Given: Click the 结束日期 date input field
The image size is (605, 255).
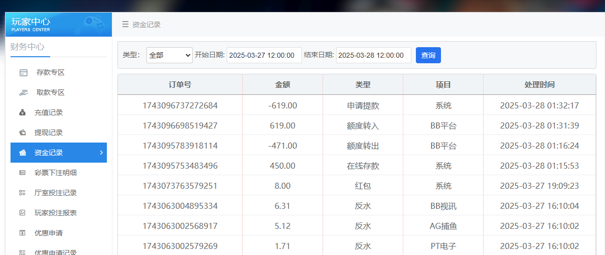Looking at the screenshot, I should pyautogui.click(x=373, y=55).
